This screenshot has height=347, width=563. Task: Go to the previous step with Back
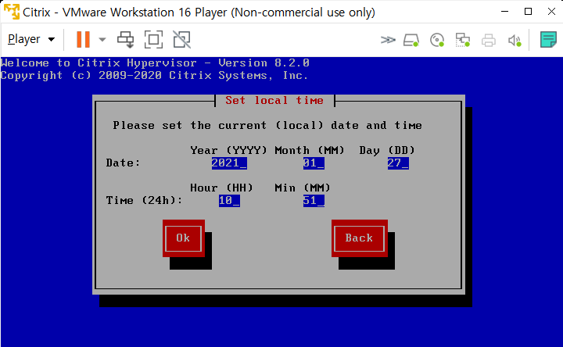pos(360,238)
